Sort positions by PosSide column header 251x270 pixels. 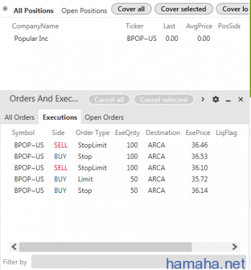229,26
